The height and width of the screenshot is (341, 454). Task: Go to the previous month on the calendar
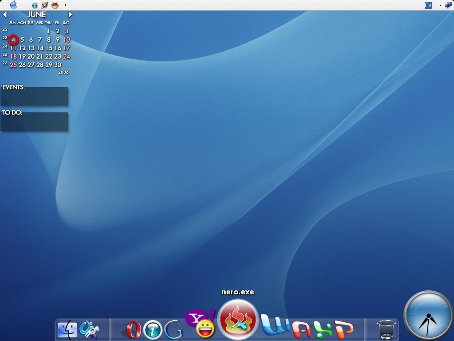pos(5,14)
